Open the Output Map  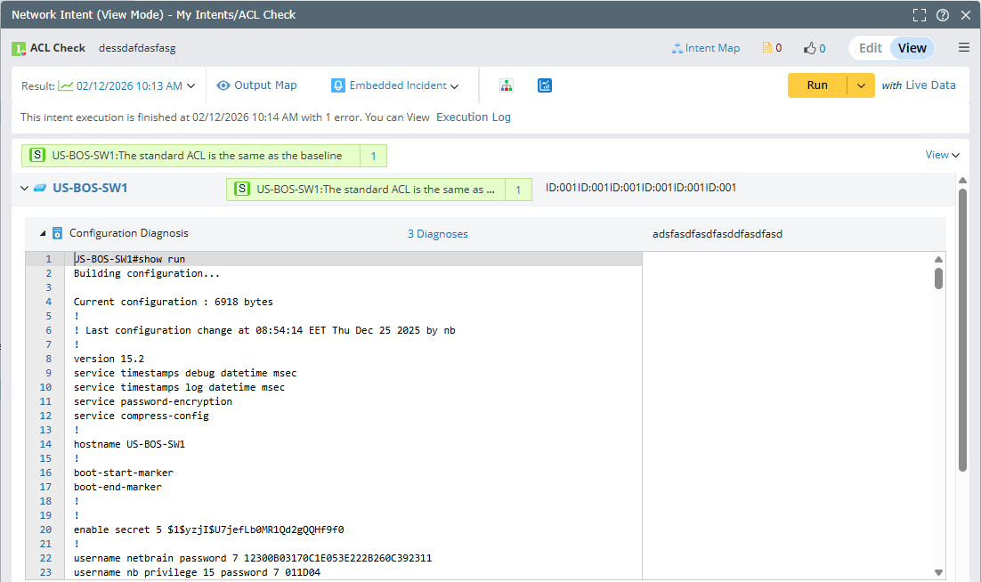(x=256, y=85)
